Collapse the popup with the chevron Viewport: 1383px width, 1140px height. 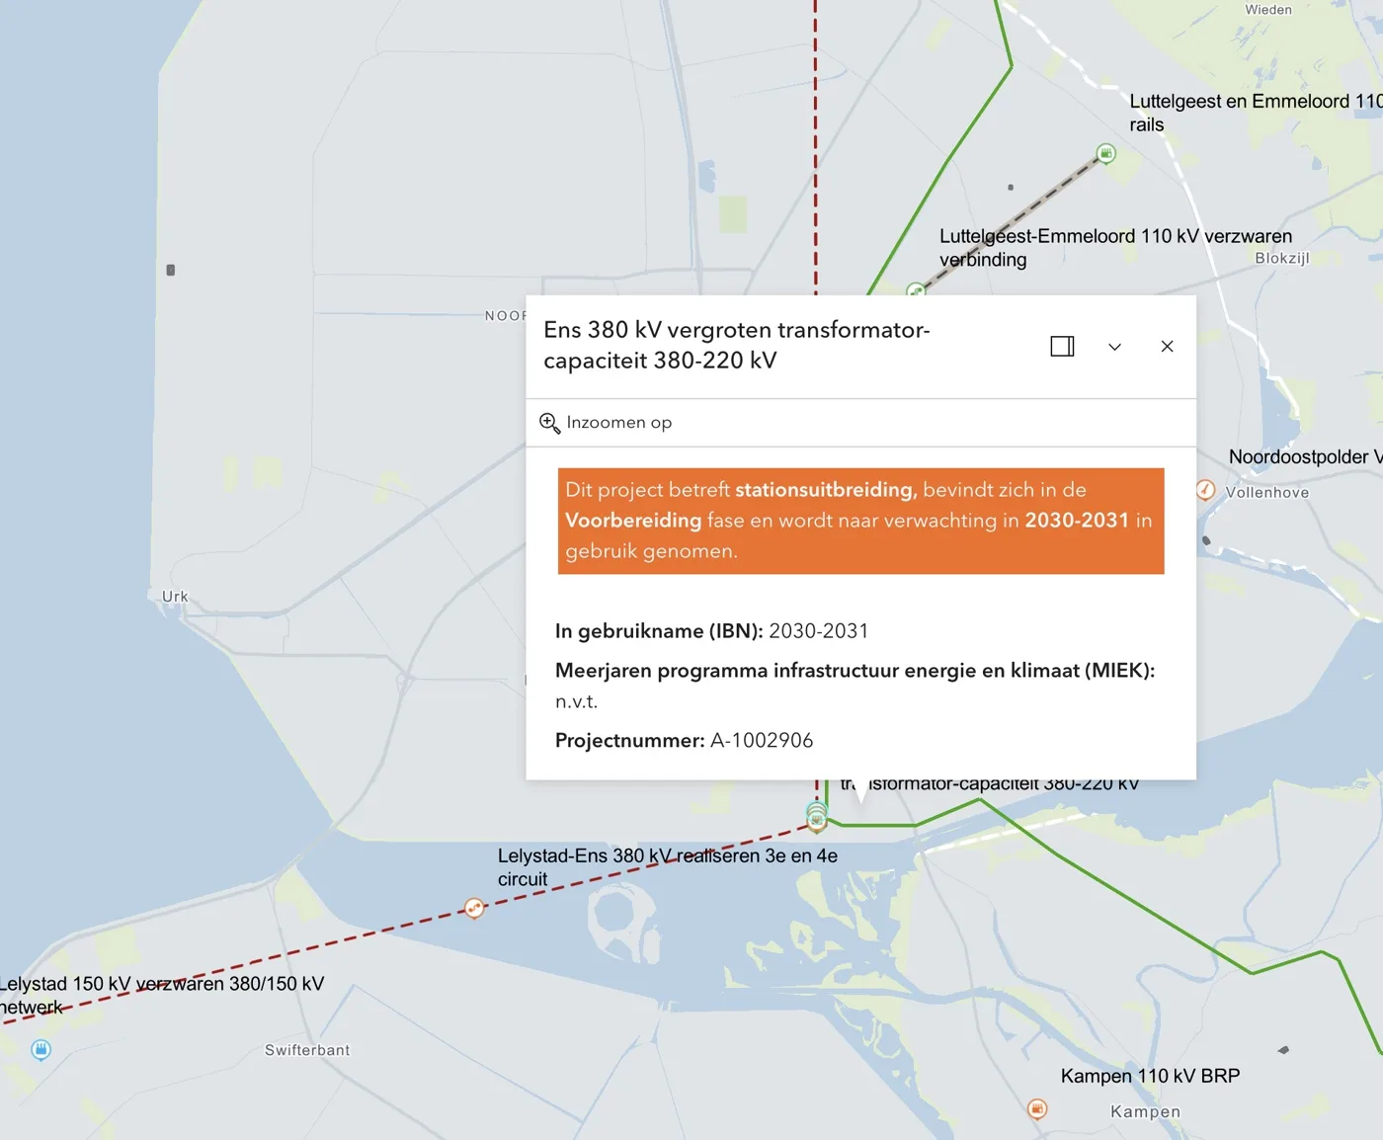(1114, 347)
